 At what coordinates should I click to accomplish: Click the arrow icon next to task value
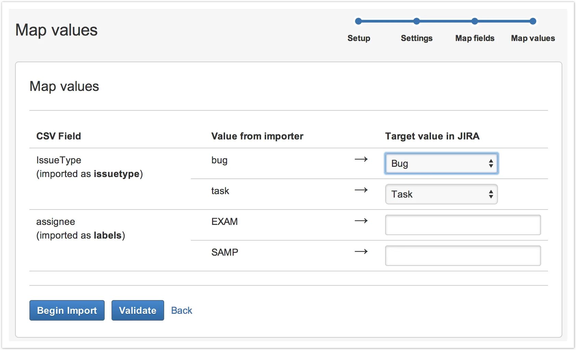pos(361,190)
